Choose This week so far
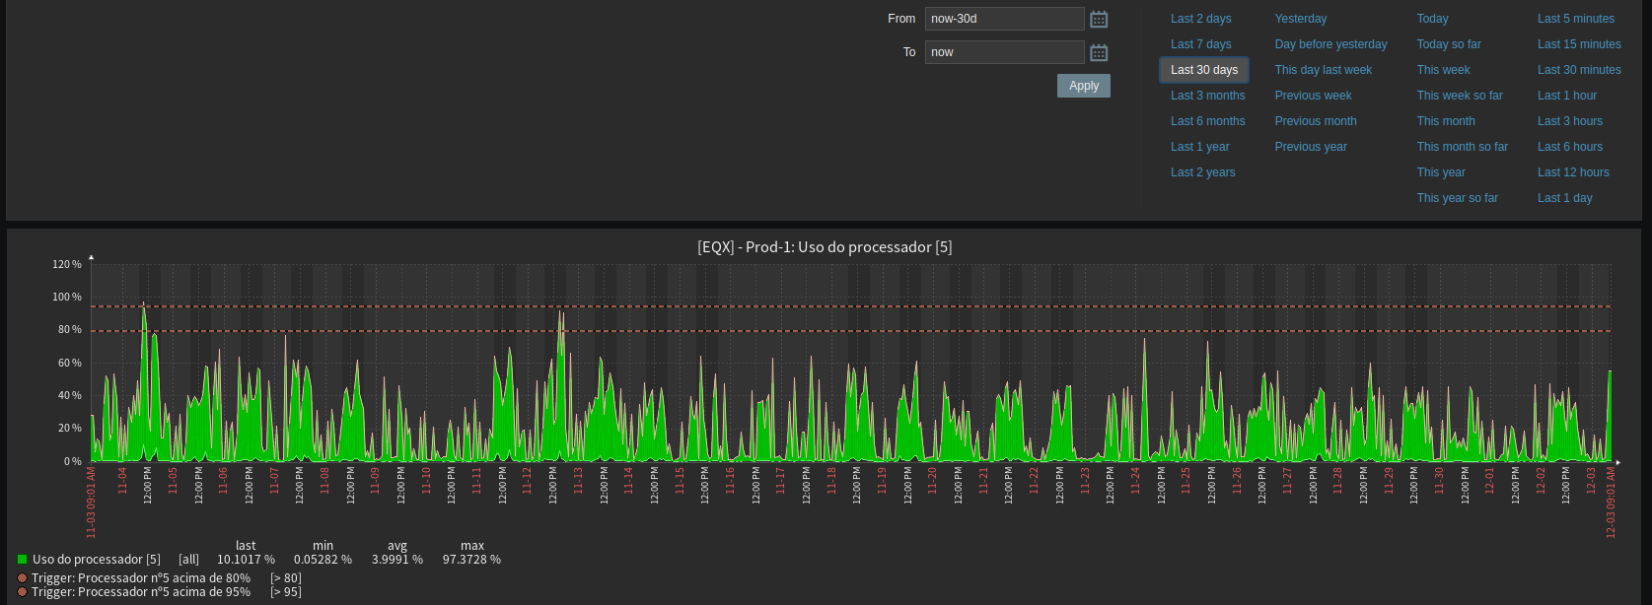This screenshot has height=605, width=1652. 1460,96
